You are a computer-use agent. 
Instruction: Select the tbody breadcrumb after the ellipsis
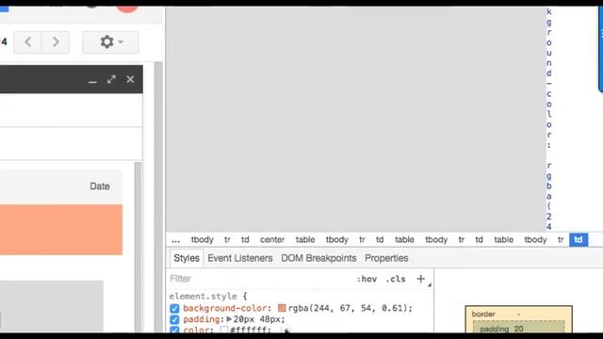pyautogui.click(x=203, y=240)
